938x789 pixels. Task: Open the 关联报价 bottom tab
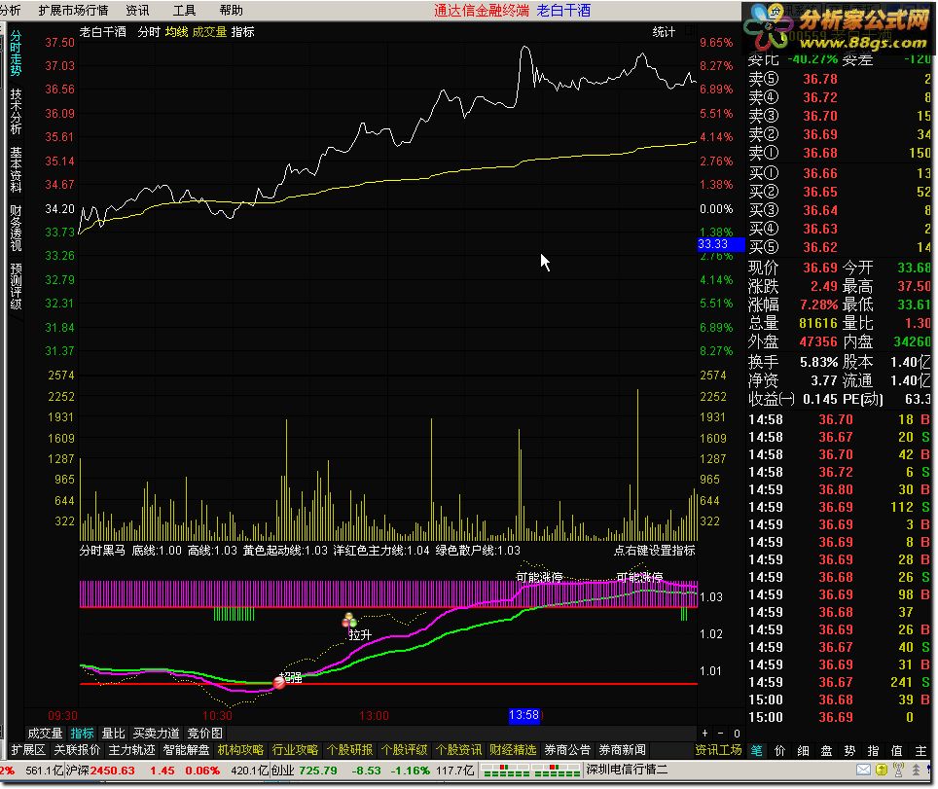[x=77, y=750]
